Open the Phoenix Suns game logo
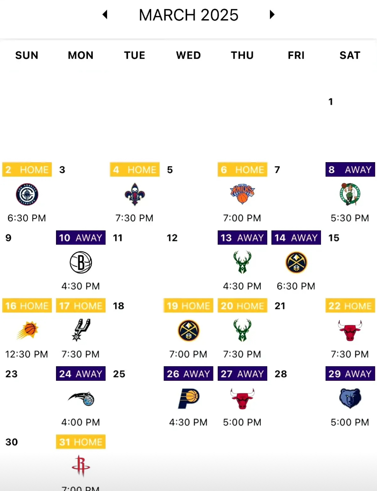 pyautogui.click(x=27, y=331)
